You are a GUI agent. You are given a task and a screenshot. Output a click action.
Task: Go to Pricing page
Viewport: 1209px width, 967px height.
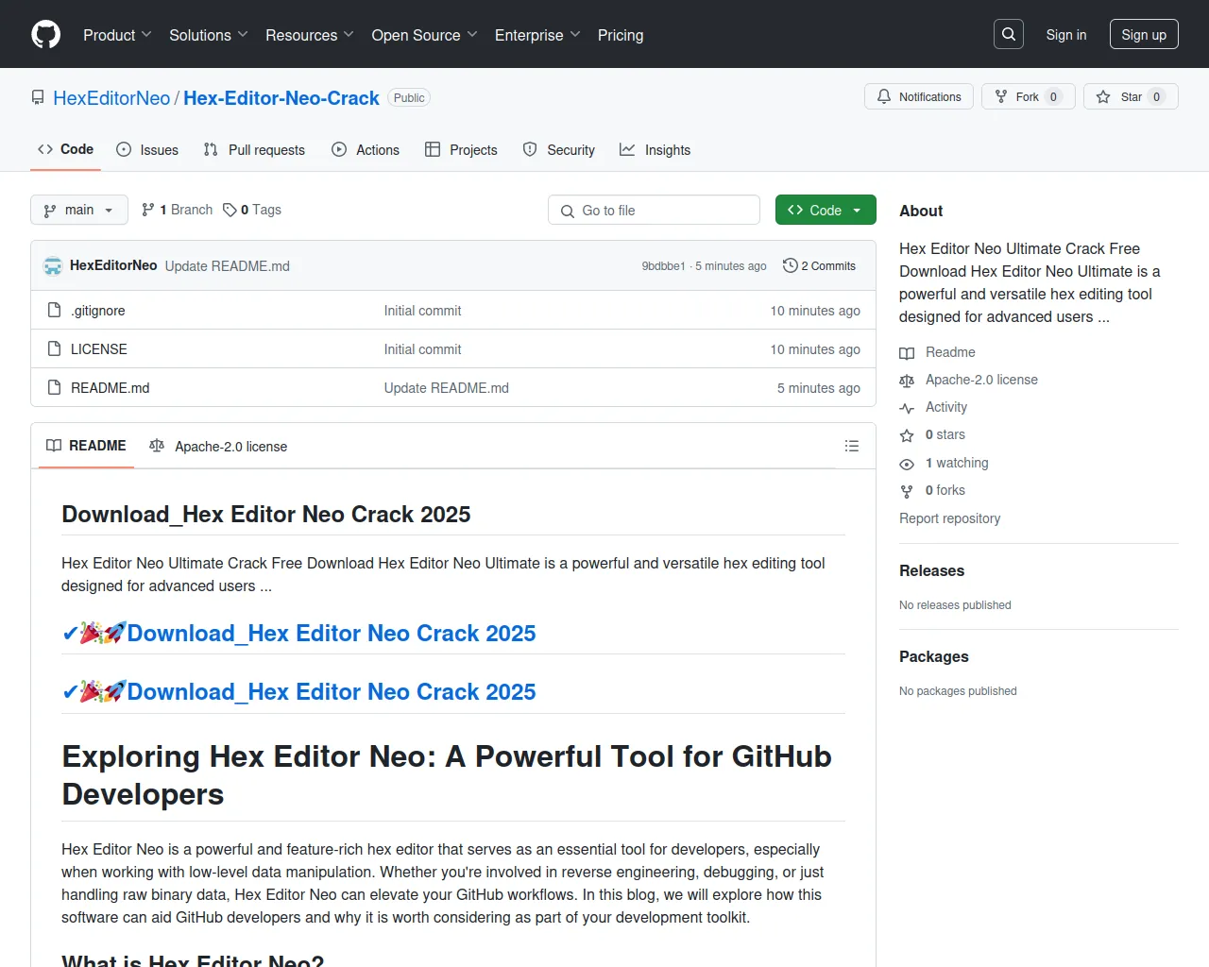621,35
